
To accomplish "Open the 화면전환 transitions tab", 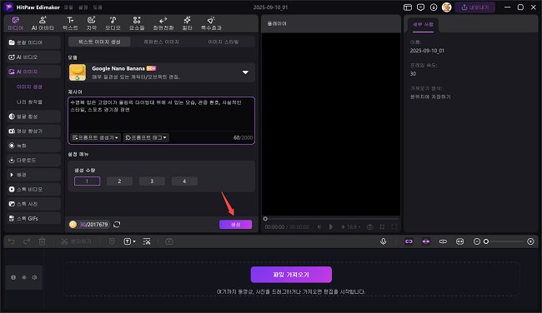I will tap(163, 23).
